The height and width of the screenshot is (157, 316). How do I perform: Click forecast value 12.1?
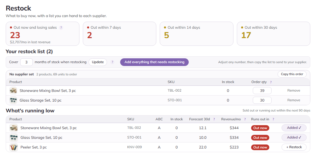(x=202, y=128)
